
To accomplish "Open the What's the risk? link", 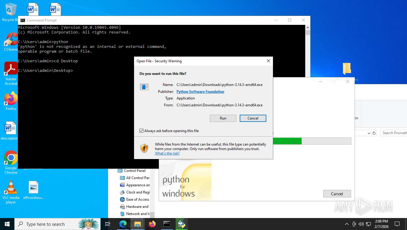I will (x=167, y=153).
